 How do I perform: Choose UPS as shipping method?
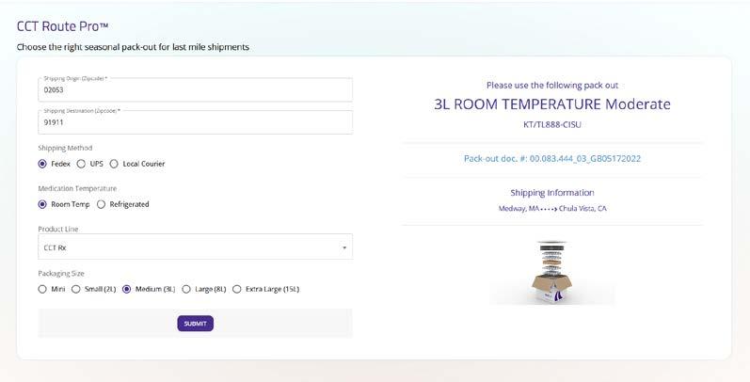pyautogui.click(x=81, y=164)
